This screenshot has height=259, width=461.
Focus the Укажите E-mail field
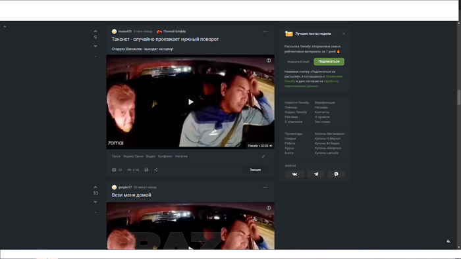click(298, 62)
